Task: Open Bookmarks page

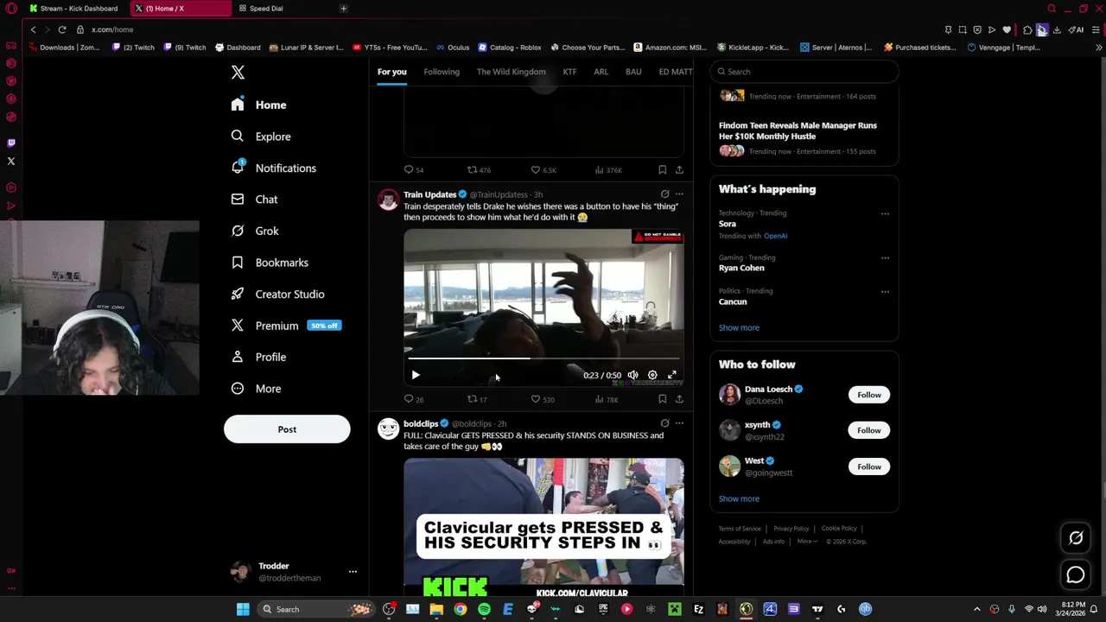Action: click(269, 263)
